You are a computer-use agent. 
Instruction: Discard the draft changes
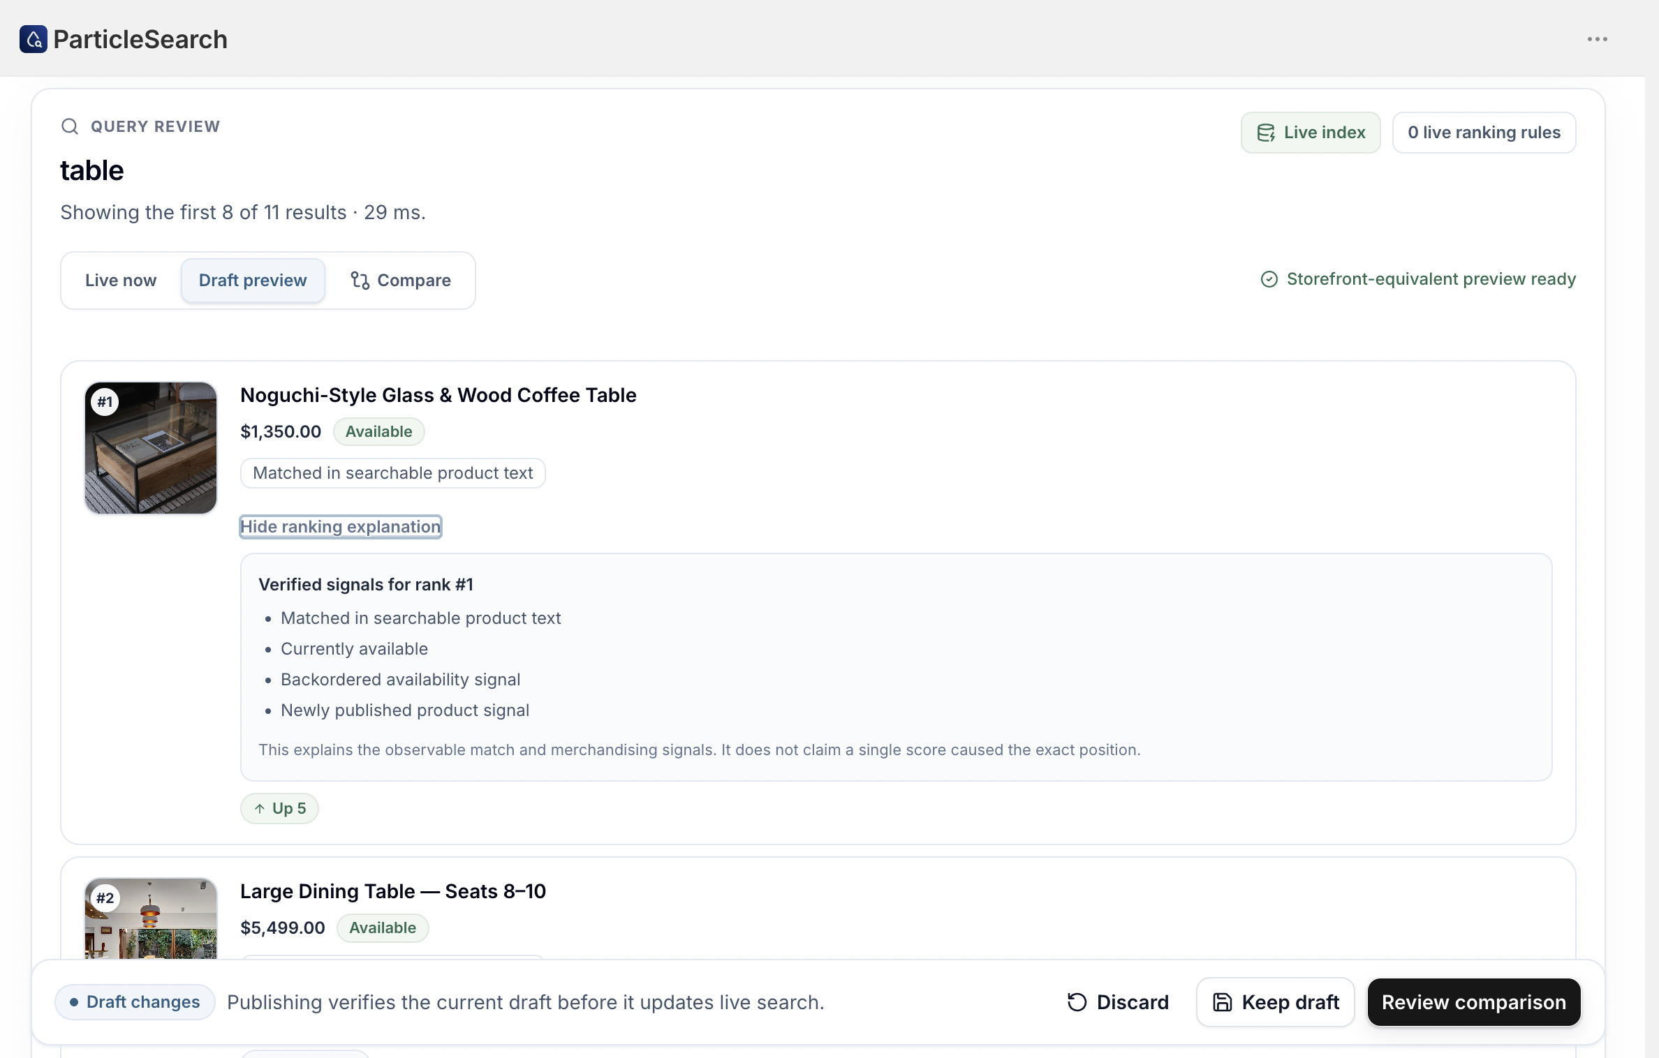tap(1118, 1002)
